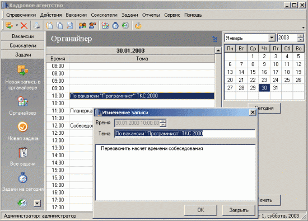The height and width of the screenshot is (221, 308).
Task: Expand sidebar list with down arrow button
Action: (37, 203)
